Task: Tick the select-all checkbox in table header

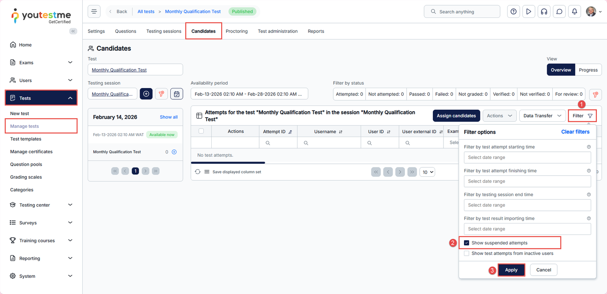Action: (201, 131)
